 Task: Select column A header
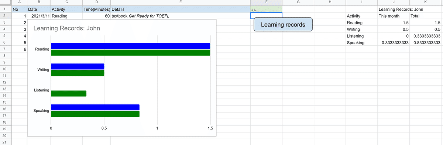coord(19,3)
